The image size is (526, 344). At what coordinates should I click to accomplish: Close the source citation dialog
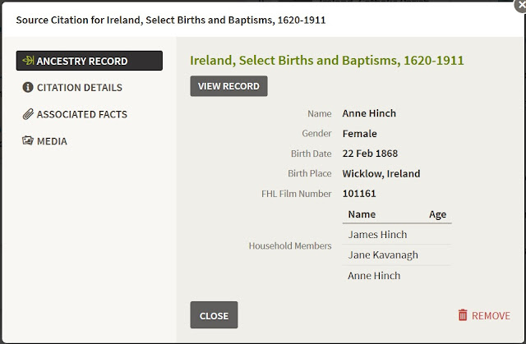coord(214,315)
